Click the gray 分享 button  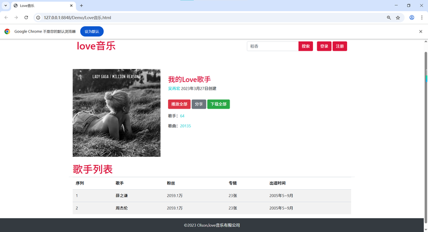click(x=198, y=104)
